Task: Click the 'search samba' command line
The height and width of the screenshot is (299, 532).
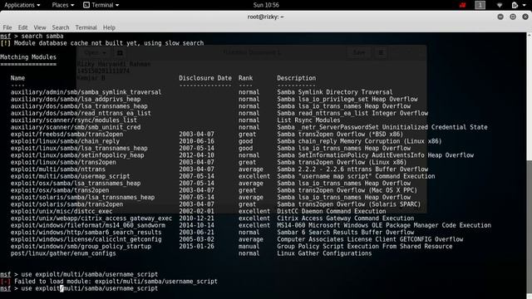Action: coord(32,36)
